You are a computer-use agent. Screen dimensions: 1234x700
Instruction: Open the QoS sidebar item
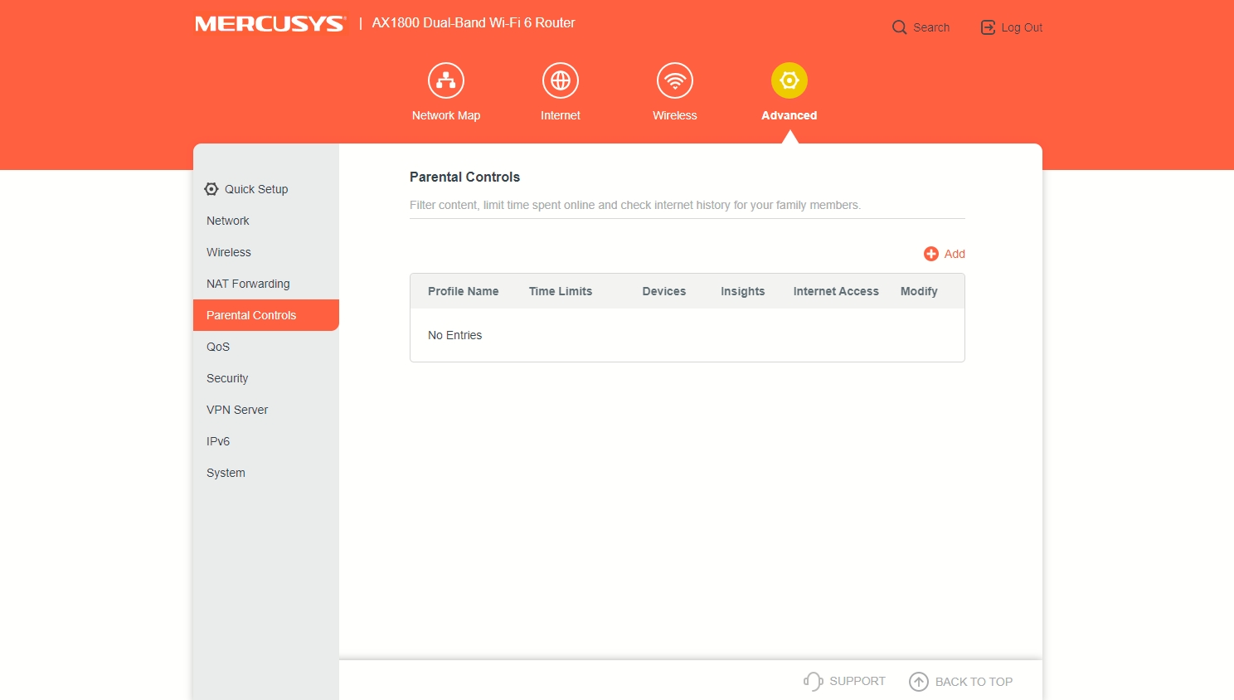[218, 347]
